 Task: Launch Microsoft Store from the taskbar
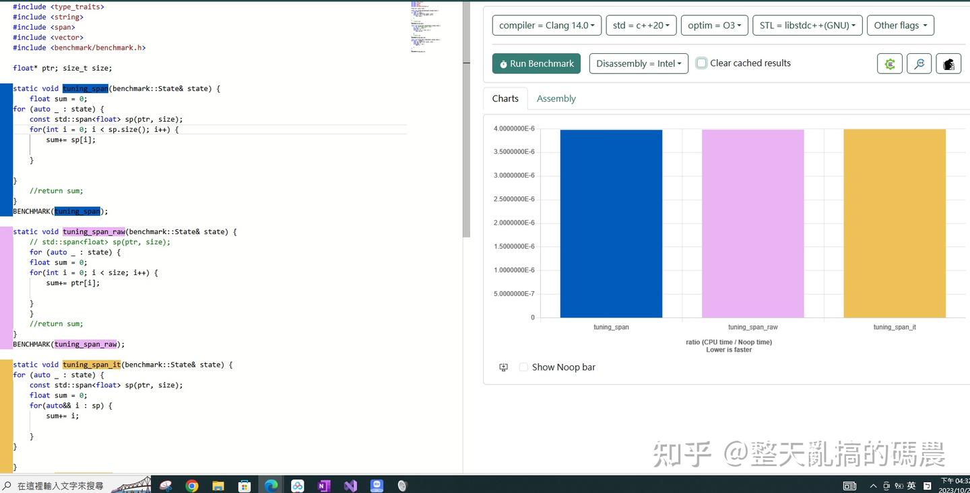[245, 486]
